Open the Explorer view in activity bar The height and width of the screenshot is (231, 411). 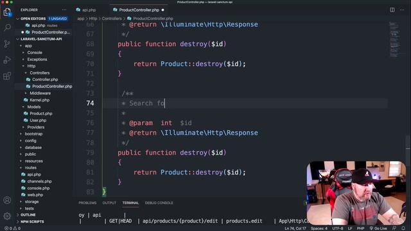[x=7, y=12]
